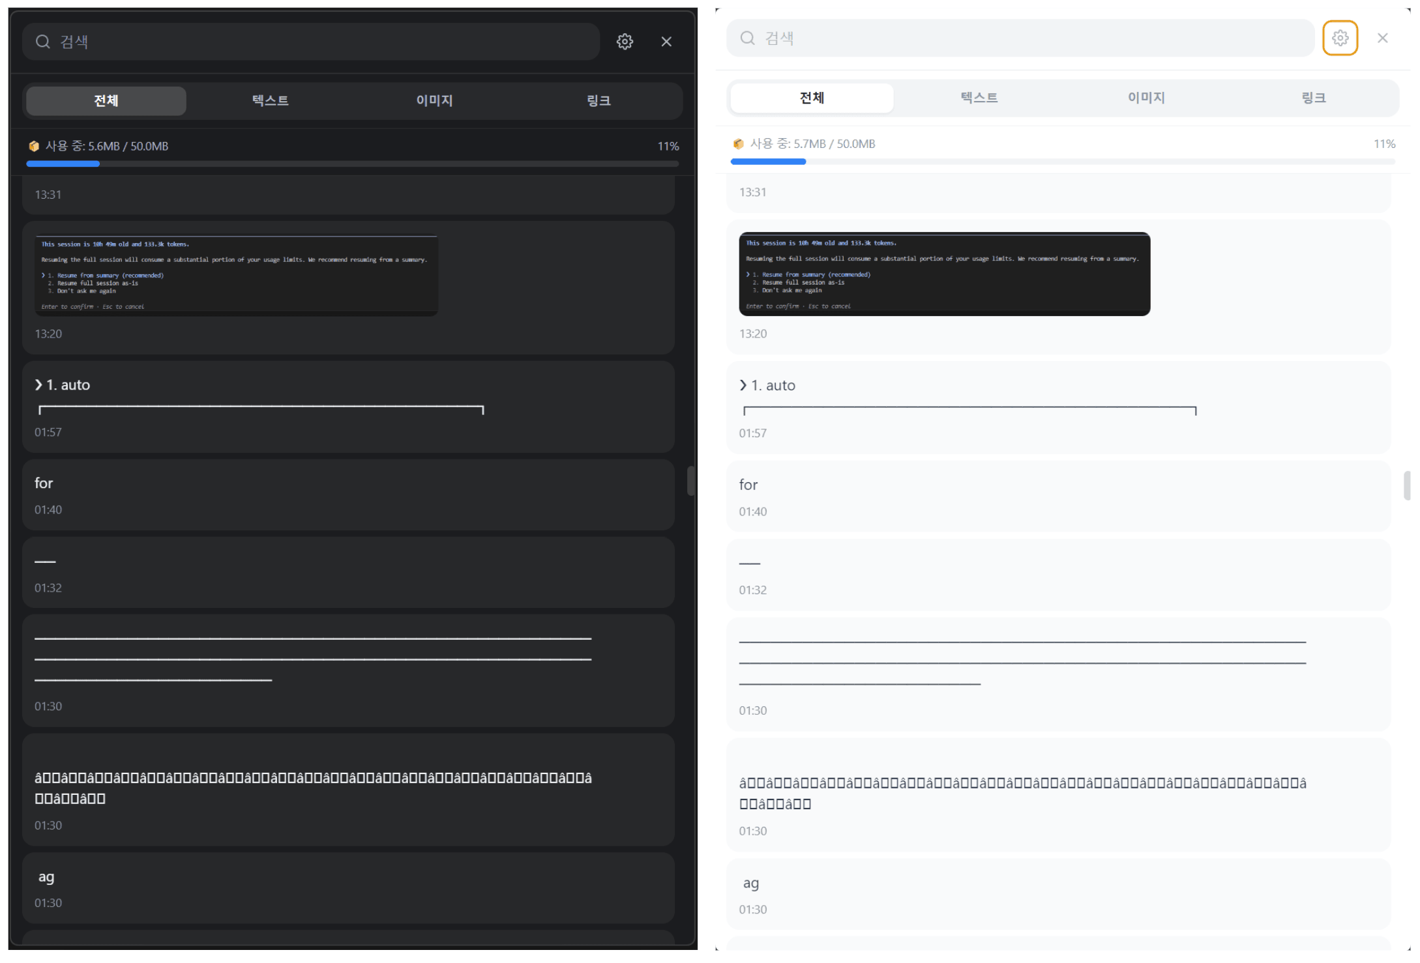Click the storage usage bar in light panel

click(1063, 162)
